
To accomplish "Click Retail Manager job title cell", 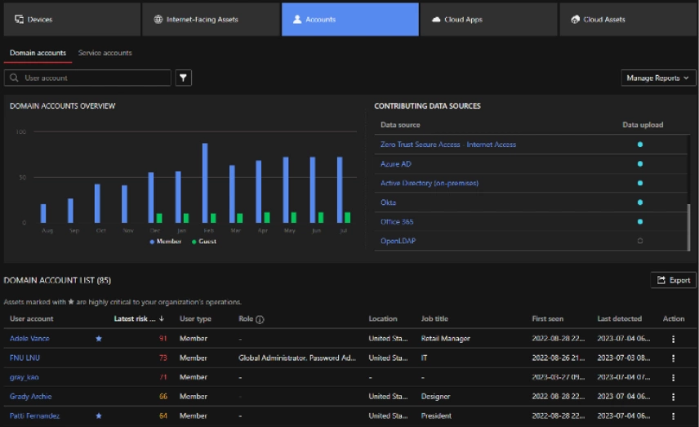I will (x=445, y=338).
